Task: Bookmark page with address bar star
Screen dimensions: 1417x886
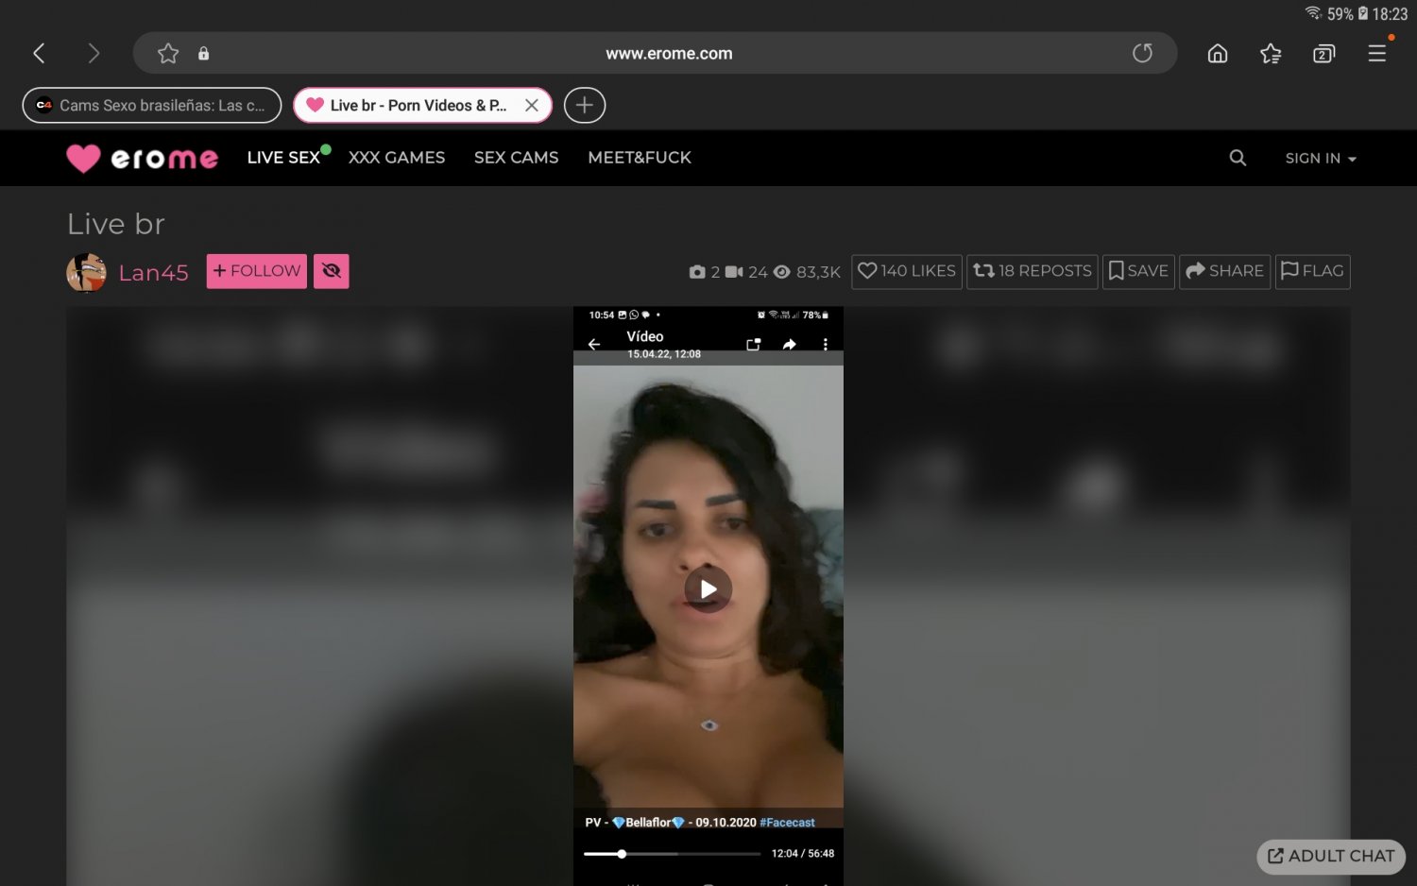Action: pyautogui.click(x=168, y=54)
